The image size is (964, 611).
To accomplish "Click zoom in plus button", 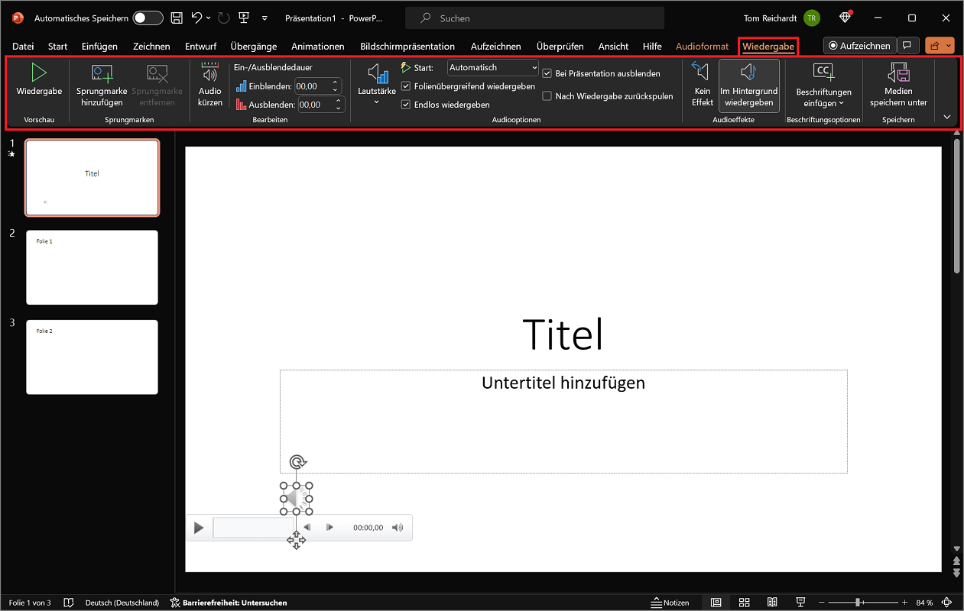I will point(904,603).
